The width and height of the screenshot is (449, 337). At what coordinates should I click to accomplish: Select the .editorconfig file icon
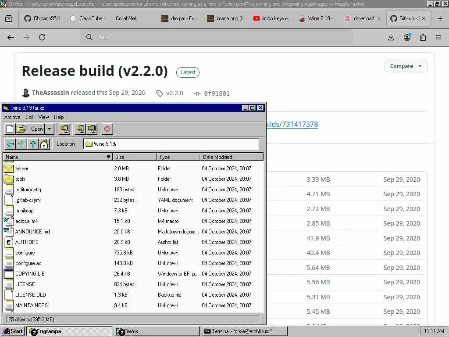click(9, 190)
